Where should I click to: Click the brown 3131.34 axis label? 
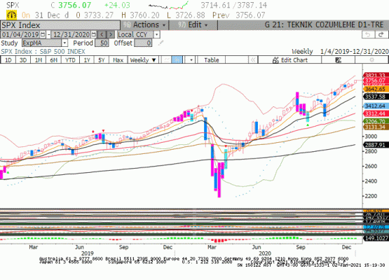tap(376, 127)
